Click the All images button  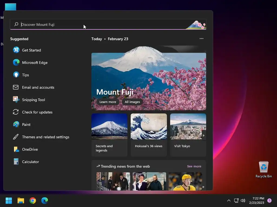(x=132, y=102)
